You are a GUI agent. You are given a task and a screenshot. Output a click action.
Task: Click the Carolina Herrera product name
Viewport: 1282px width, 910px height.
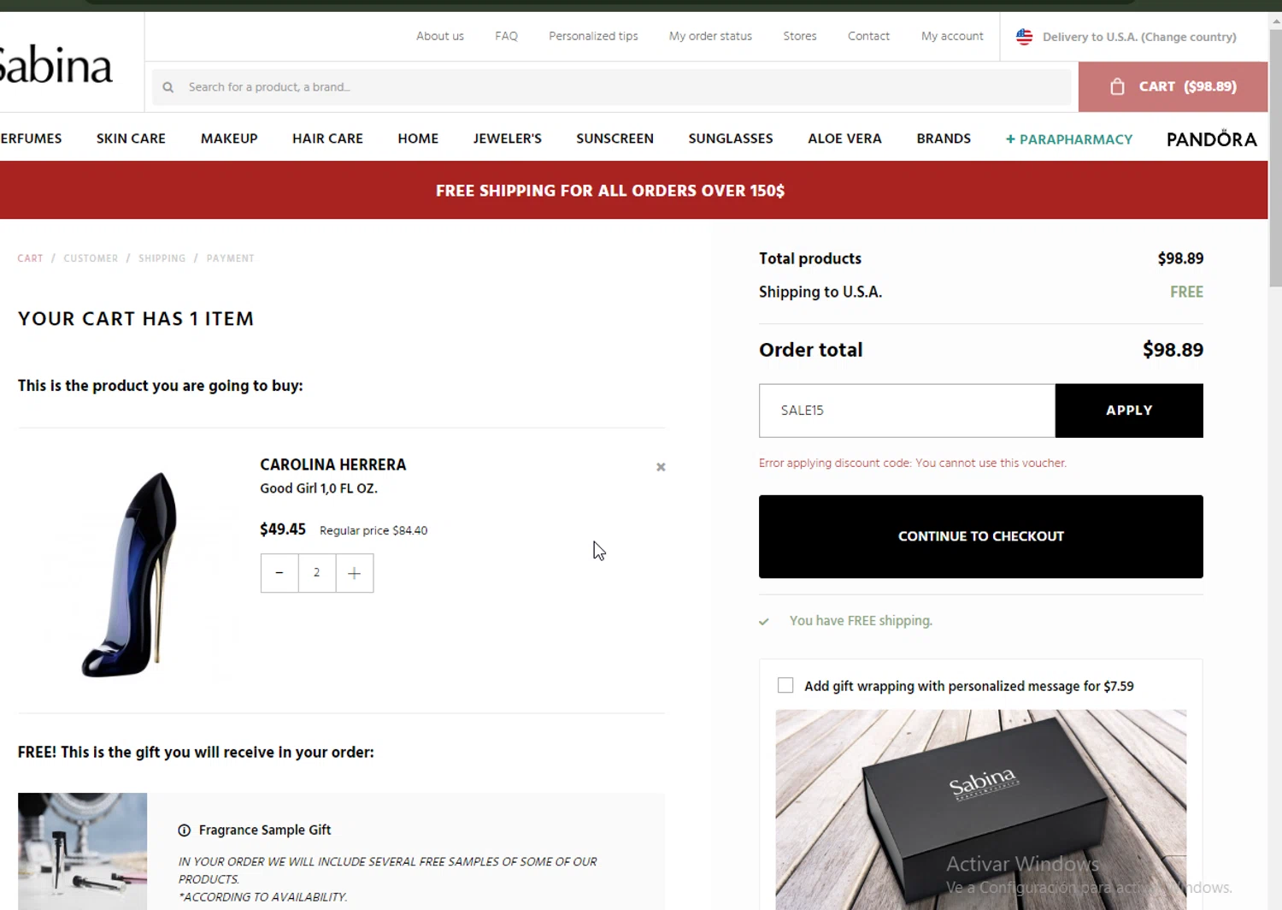tap(333, 464)
